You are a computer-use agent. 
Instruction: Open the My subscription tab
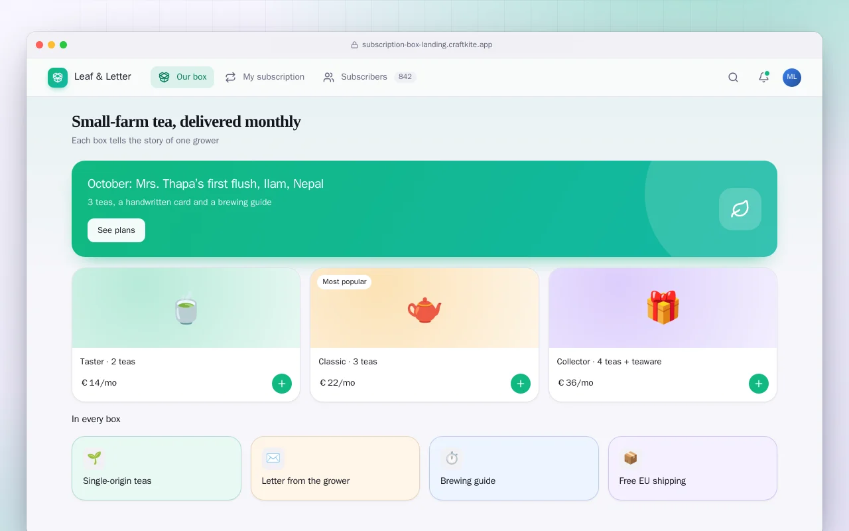click(x=265, y=77)
